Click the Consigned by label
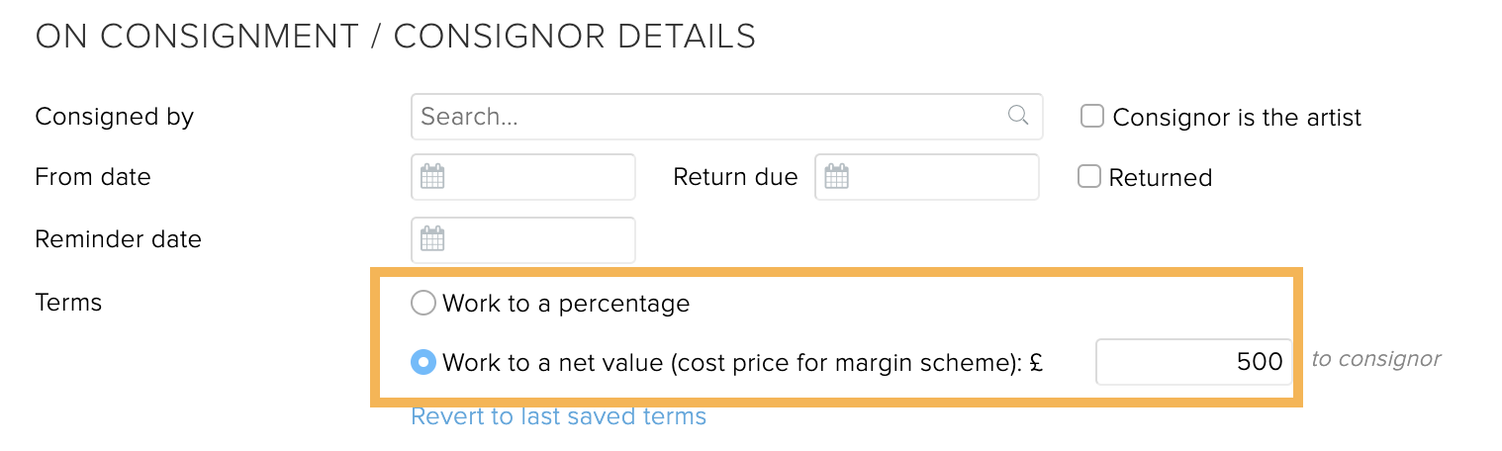This screenshot has height=451, width=1502. (x=114, y=117)
